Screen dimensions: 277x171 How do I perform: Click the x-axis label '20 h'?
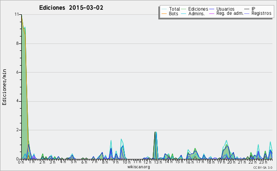tap(231, 162)
